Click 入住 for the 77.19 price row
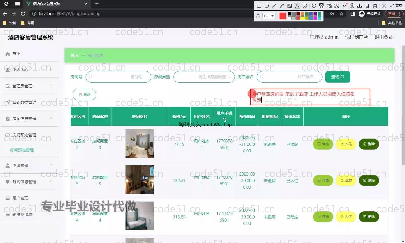Viewport: 405px width, 243px height. click(346, 144)
